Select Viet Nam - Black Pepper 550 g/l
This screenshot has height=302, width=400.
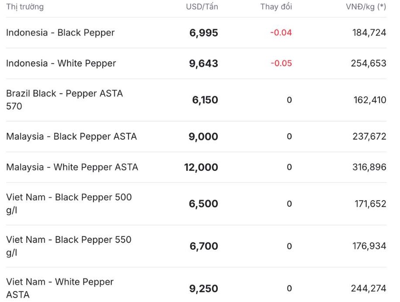click(x=69, y=246)
